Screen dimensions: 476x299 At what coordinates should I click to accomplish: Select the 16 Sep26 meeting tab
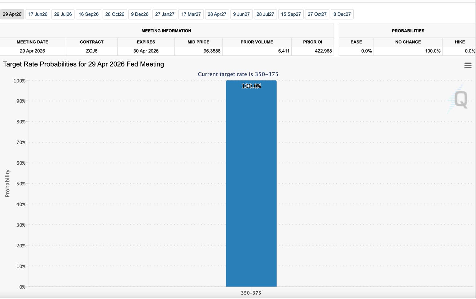[x=89, y=14]
